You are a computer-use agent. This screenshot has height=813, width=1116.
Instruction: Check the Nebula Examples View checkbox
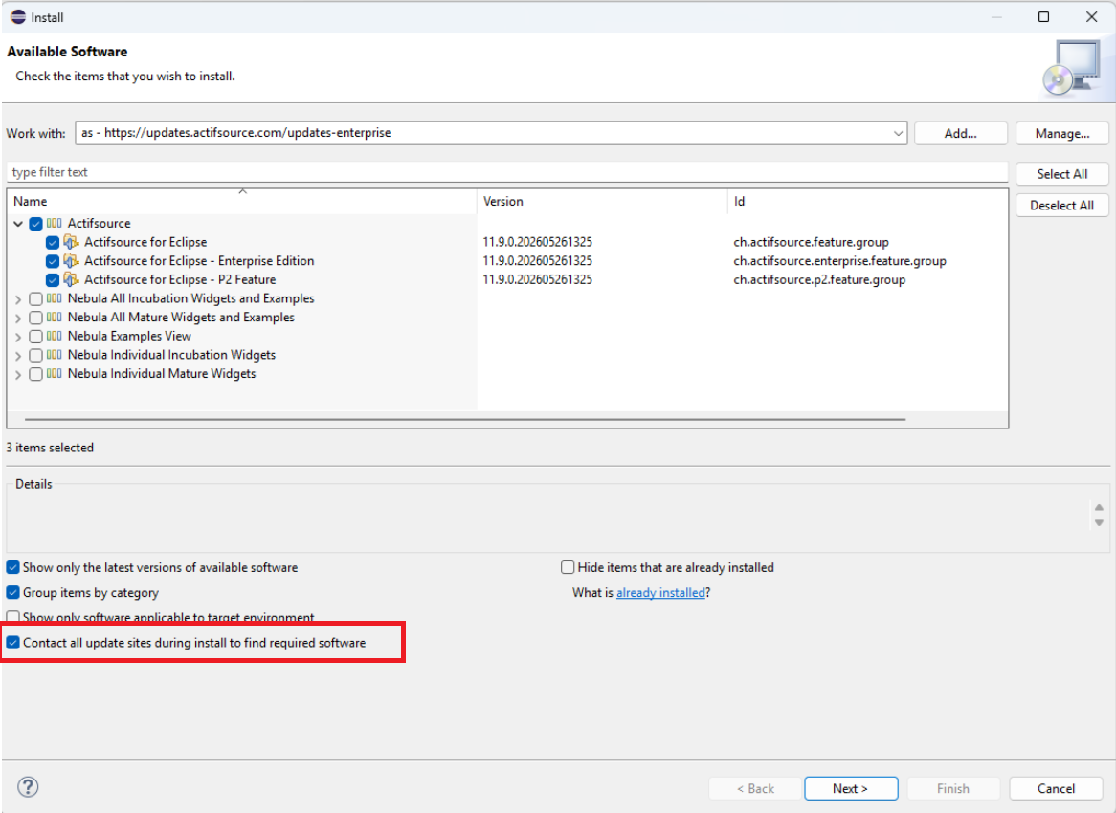(35, 337)
